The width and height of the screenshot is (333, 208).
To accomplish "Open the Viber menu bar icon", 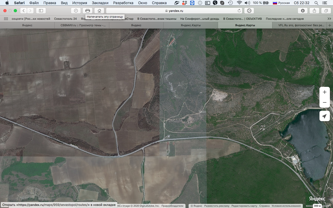I will pos(215,3).
